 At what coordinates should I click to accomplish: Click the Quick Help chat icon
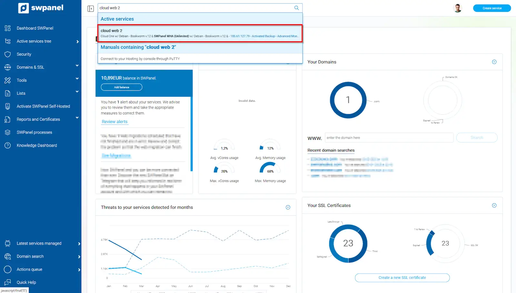tap(8, 282)
